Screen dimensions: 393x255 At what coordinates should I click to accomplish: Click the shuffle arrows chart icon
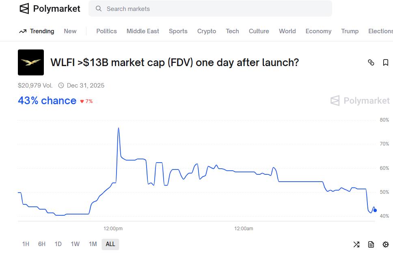pos(356,244)
